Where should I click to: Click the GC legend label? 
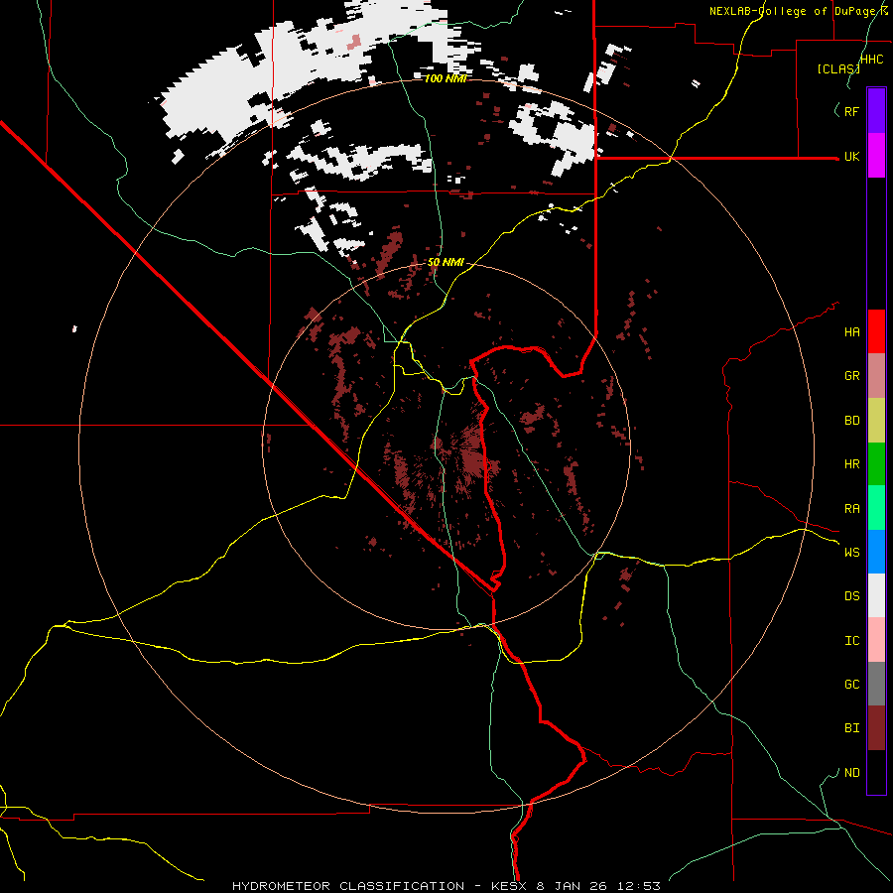pos(851,684)
